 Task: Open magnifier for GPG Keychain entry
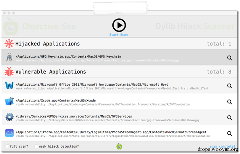pyautogui.click(x=230, y=58)
